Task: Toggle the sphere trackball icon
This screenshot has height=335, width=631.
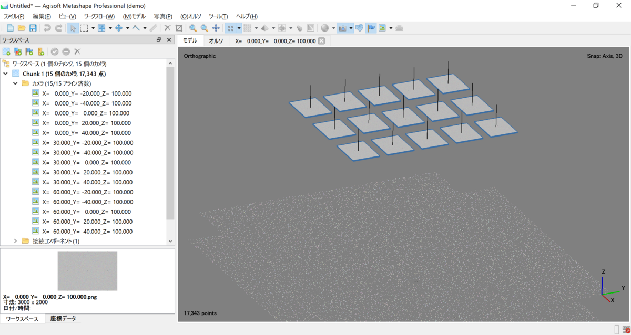Action: (325, 28)
